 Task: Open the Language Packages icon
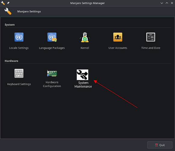(x=52, y=37)
